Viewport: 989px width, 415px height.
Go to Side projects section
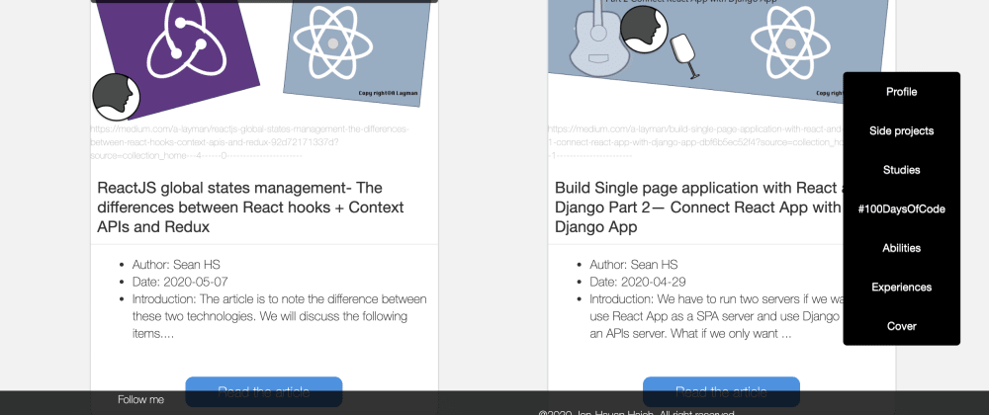[x=901, y=131]
